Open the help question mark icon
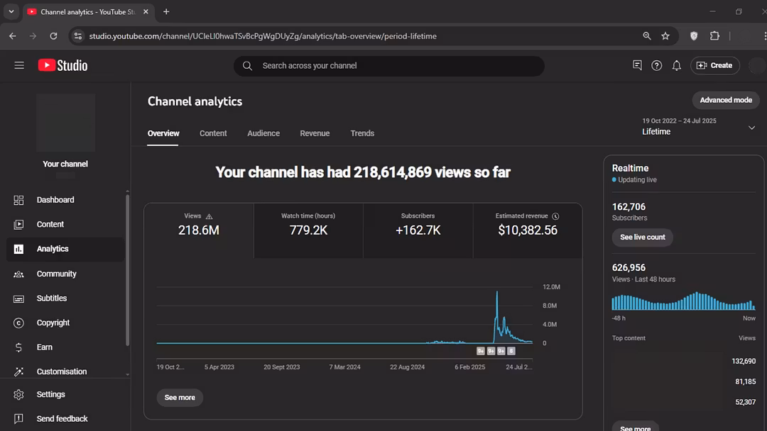This screenshot has width=767, height=431. [657, 65]
